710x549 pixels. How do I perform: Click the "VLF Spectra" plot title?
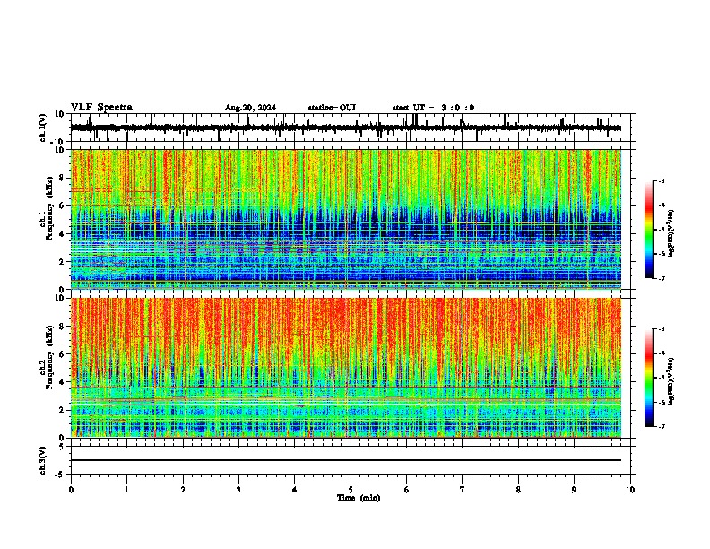pos(101,108)
